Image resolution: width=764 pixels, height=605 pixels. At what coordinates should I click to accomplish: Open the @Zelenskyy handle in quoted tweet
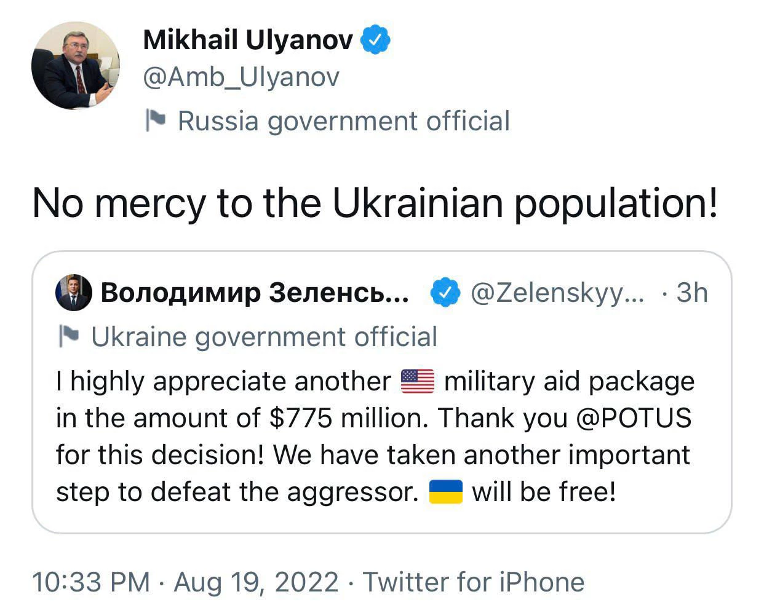(x=557, y=293)
